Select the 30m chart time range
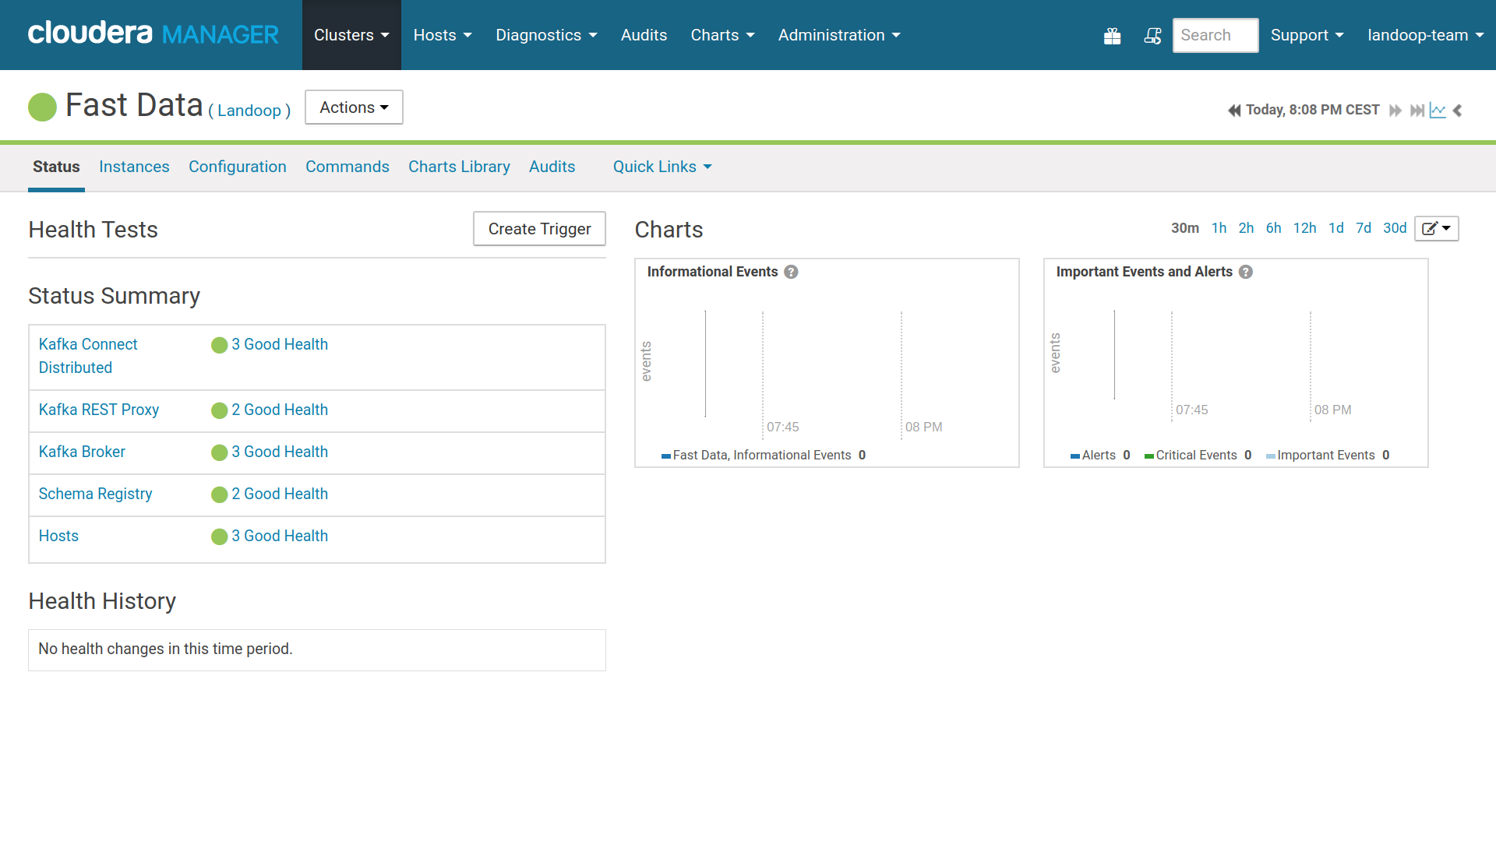This screenshot has width=1496, height=841. [1185, 228]
